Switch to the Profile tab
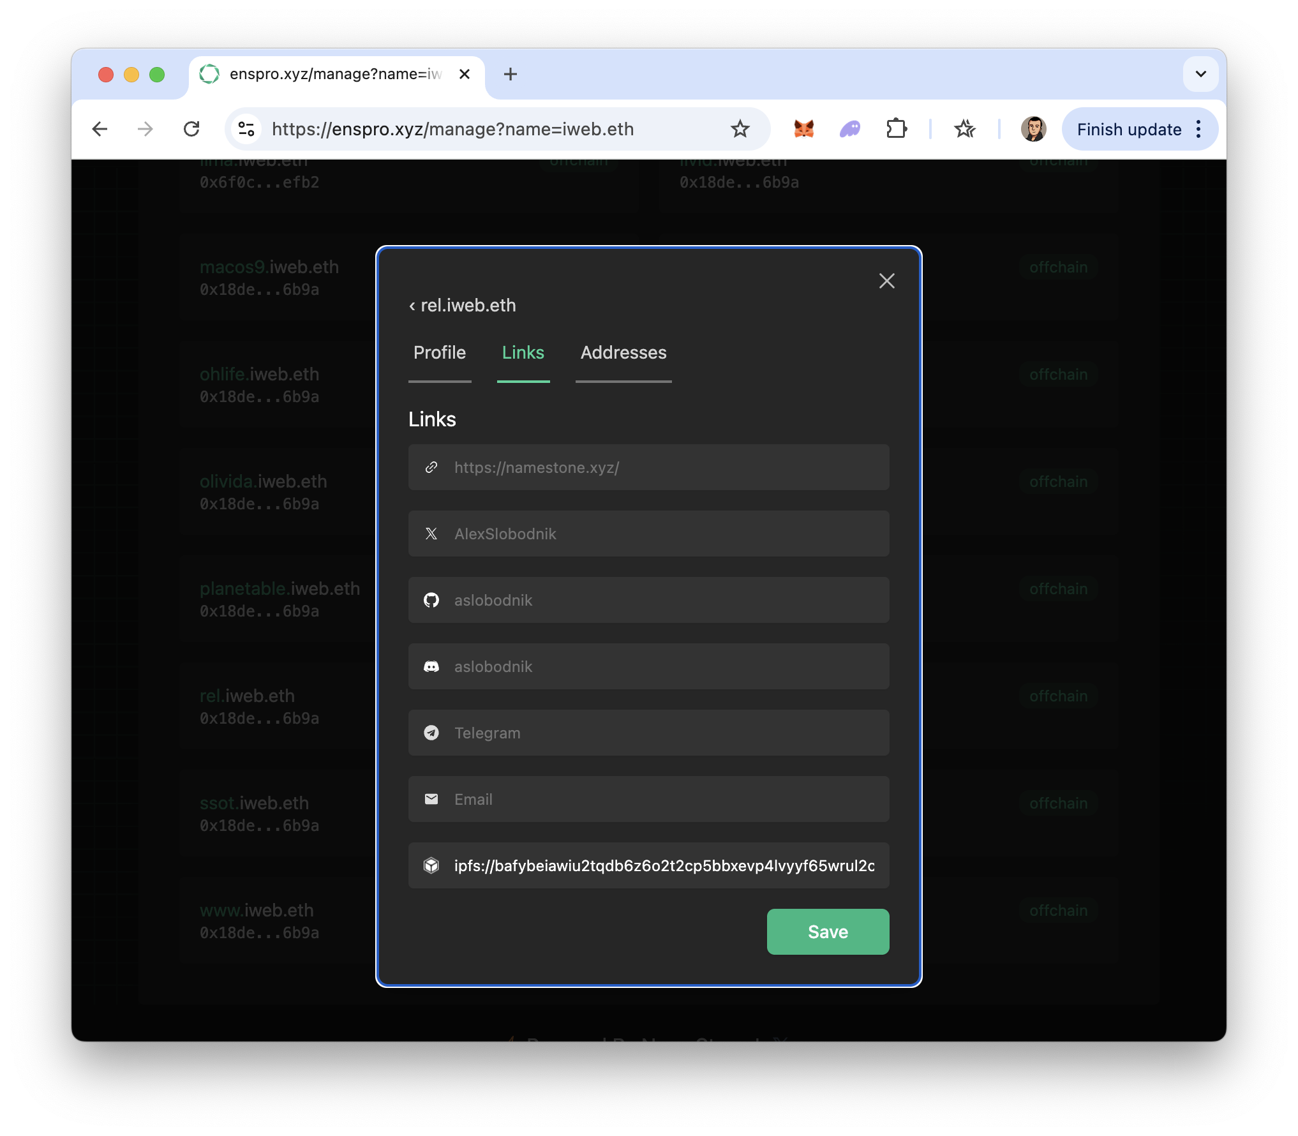1298x1136 pixels. click(x=440, y=353)
